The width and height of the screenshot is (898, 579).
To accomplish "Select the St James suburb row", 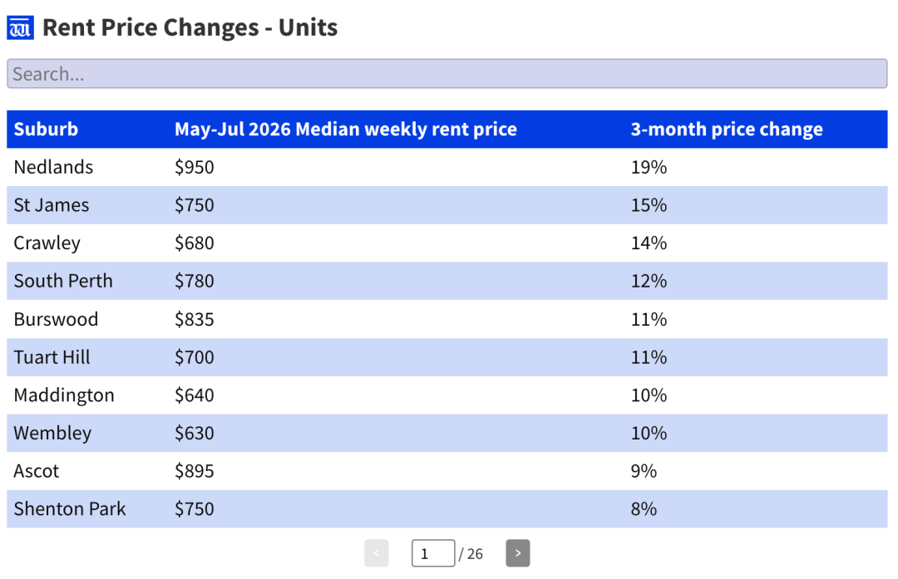I will point(447,205).
